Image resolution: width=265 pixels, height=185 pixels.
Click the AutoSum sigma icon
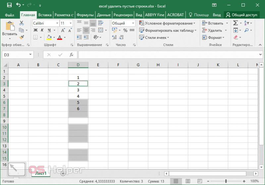click(x=236, y=23)
